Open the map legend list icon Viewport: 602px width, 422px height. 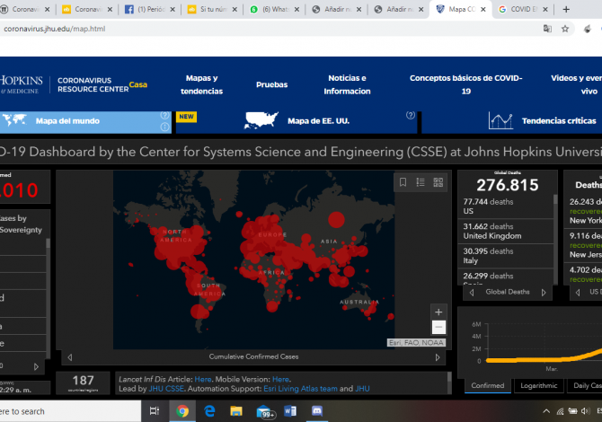pos(421,182)
